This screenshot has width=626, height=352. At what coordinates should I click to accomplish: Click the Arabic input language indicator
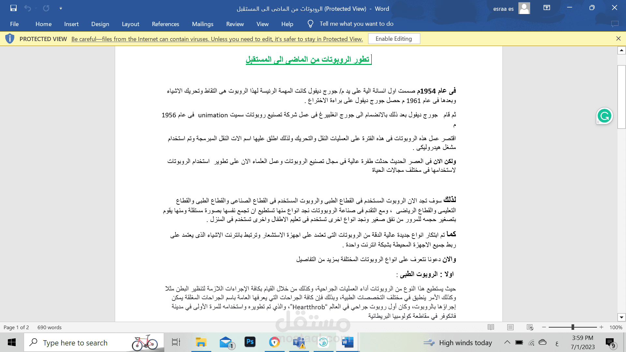pos(557,343)
